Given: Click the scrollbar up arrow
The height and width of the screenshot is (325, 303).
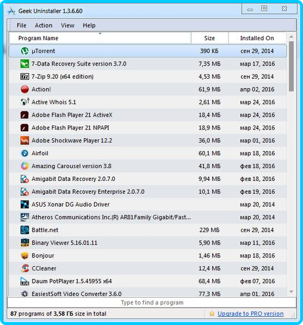Looking at the screenshot, I should [x=291, y=37].
